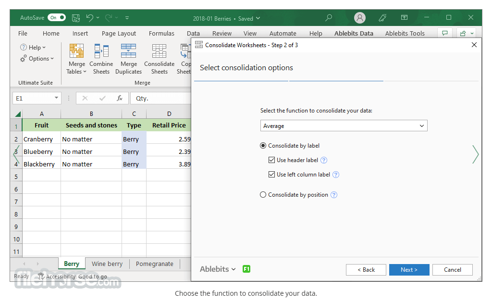492x303 pixels.
Task: Click the user account avatar icon
Action: [x=360, y=18]
